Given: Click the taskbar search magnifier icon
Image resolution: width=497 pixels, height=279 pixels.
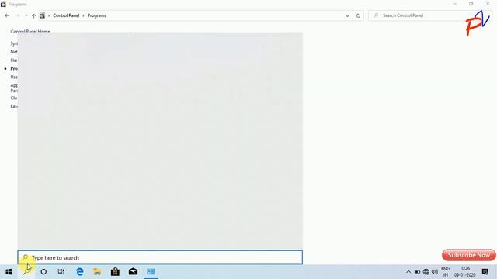Looking at the screenshot, I should pos(26,272).
